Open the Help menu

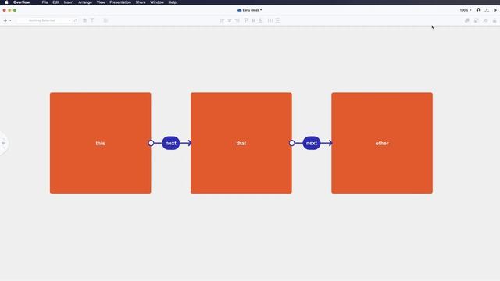click(x=172, y=2)
